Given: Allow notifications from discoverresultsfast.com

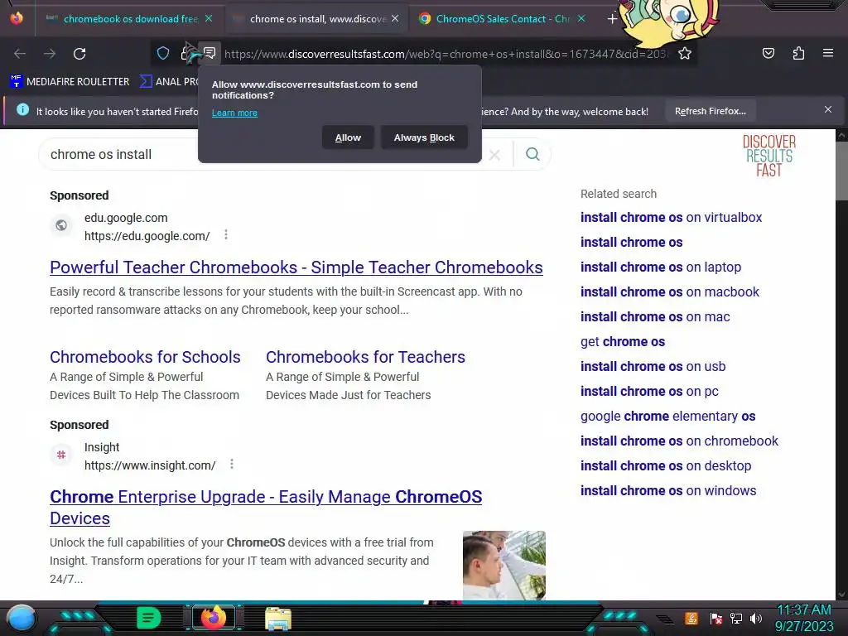Looking at the screenshot, I should 348,138.
